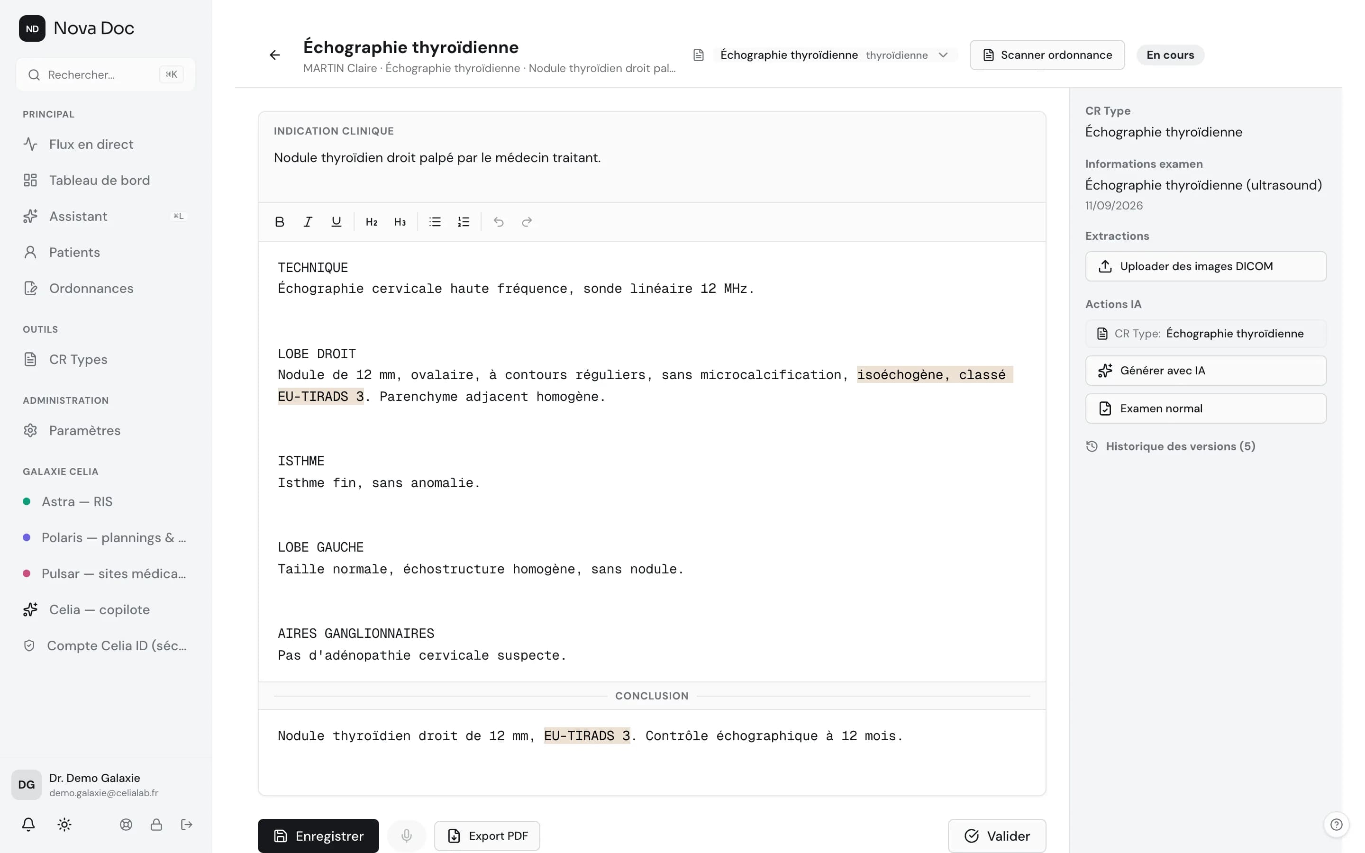The width and height of the screenshot is (1365, 853).
Task: Open CR Type selector under Actions IA
Action: click(1205, 334)
